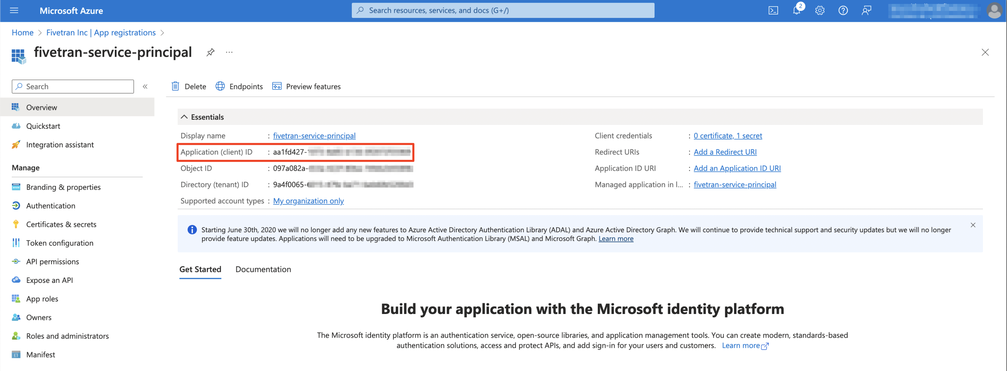Open Fivetran Inc App registrations breadcrumb
Image resolution: width=1007 pixels, height=371 pixels.
pos(101,33)
